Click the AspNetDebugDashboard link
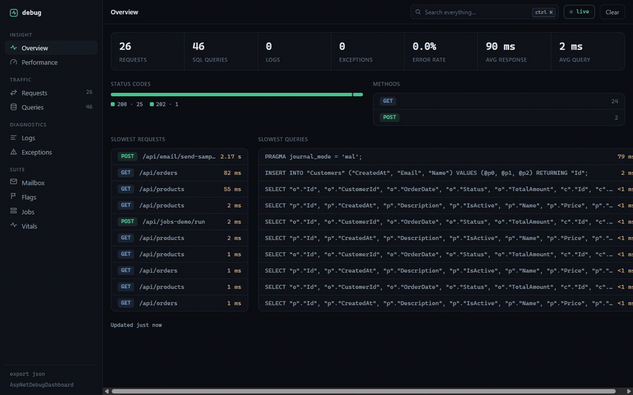 pyautogui.click(x=42, y=384)
